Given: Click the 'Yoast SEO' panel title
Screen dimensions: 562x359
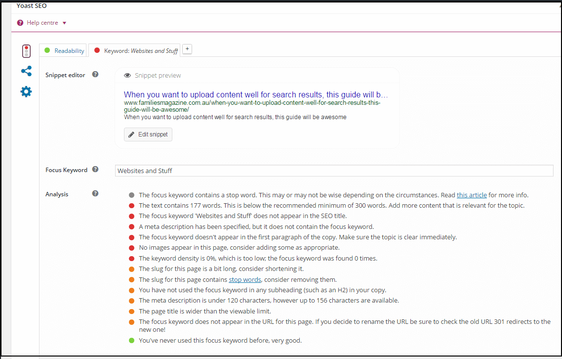Looking at the screenshot, I should point(32,6).
